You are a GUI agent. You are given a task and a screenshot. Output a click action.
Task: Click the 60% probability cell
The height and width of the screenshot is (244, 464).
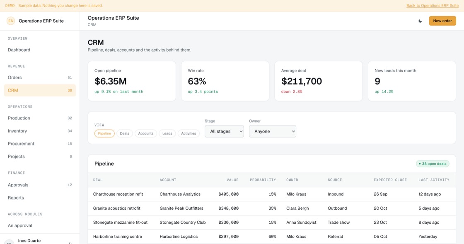(272, 237)
